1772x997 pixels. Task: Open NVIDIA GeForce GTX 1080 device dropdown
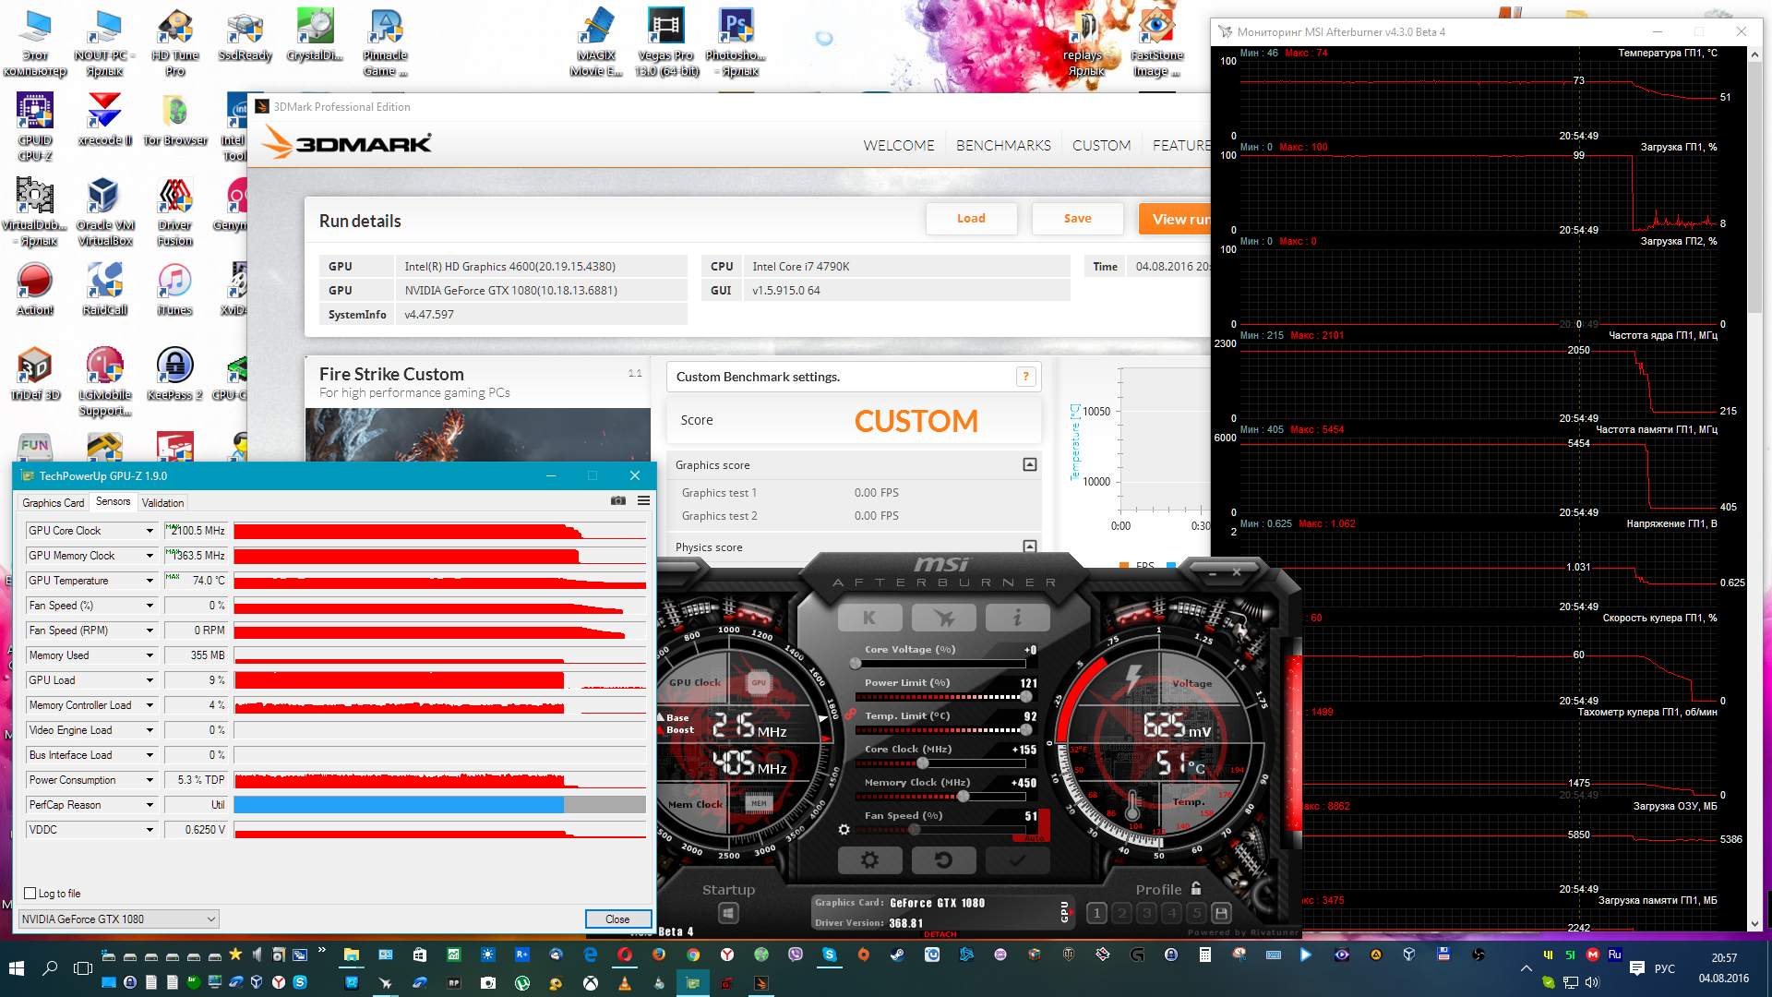(210, 919)
